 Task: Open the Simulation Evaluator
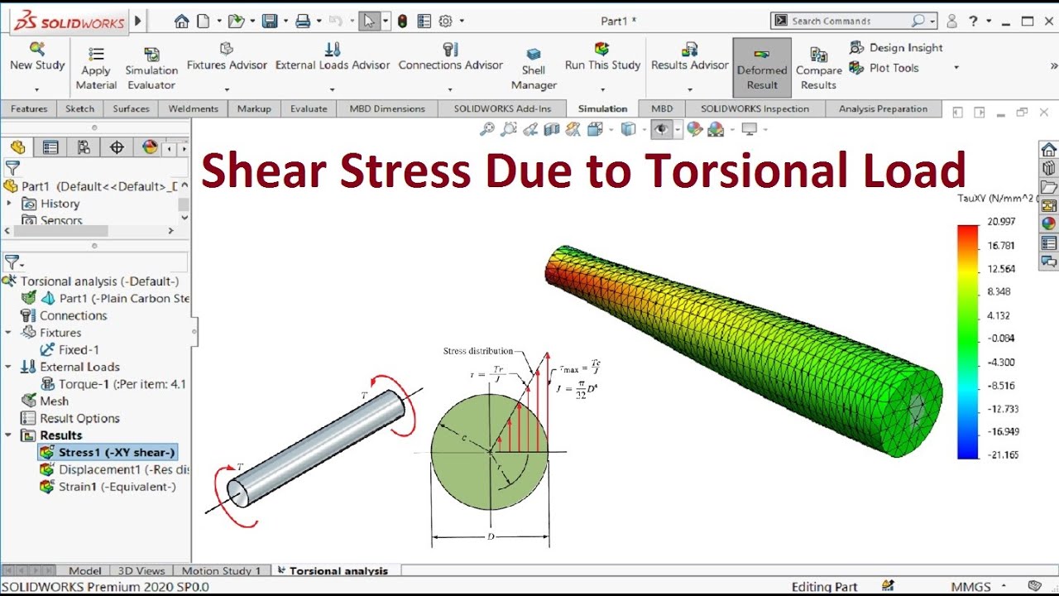[151, 69]
